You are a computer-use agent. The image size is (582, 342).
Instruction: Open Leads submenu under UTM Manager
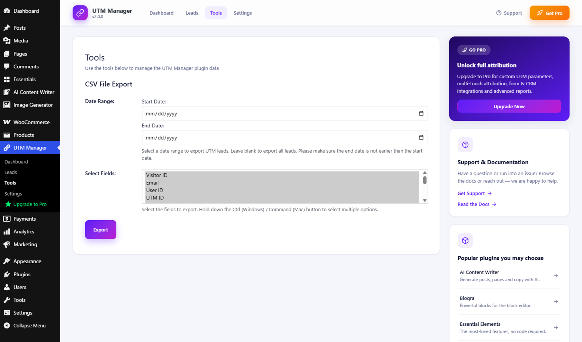point(11,173)
